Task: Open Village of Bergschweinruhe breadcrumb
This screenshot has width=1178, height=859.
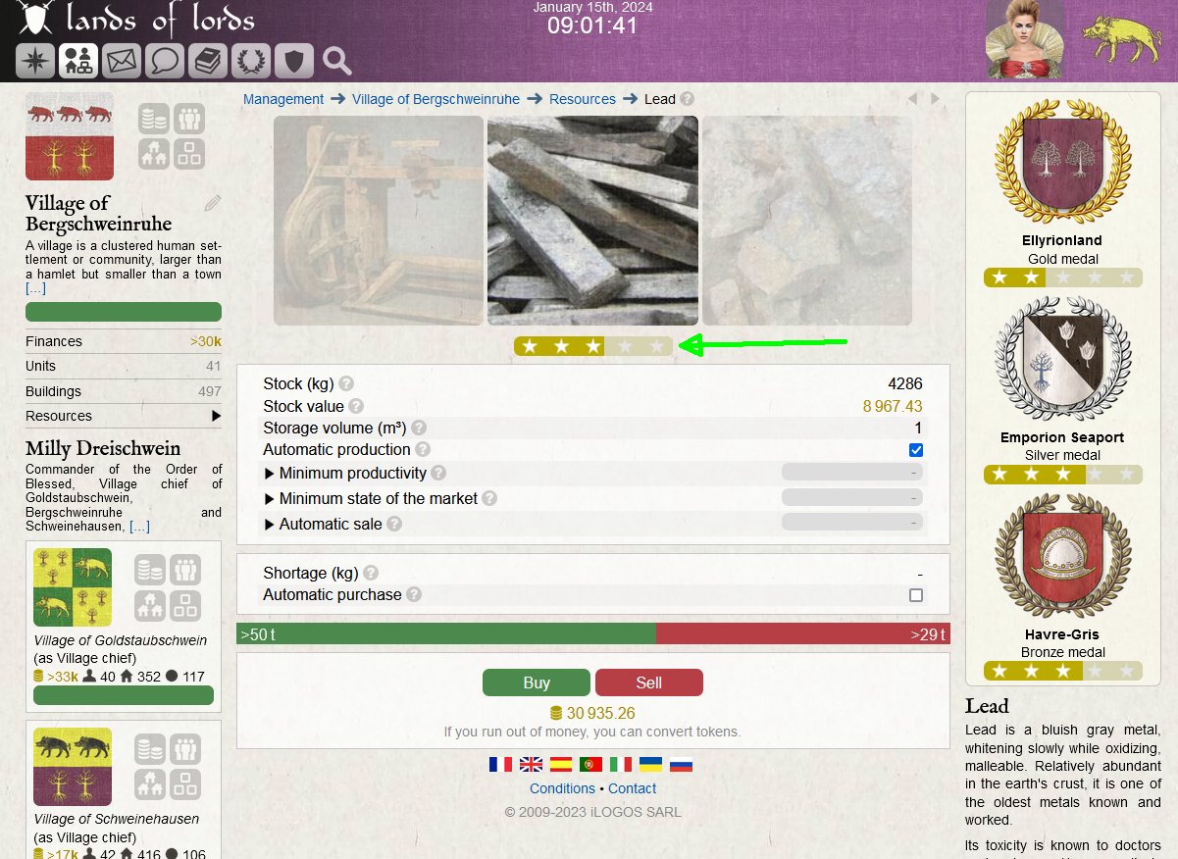Action: [435, 99]
